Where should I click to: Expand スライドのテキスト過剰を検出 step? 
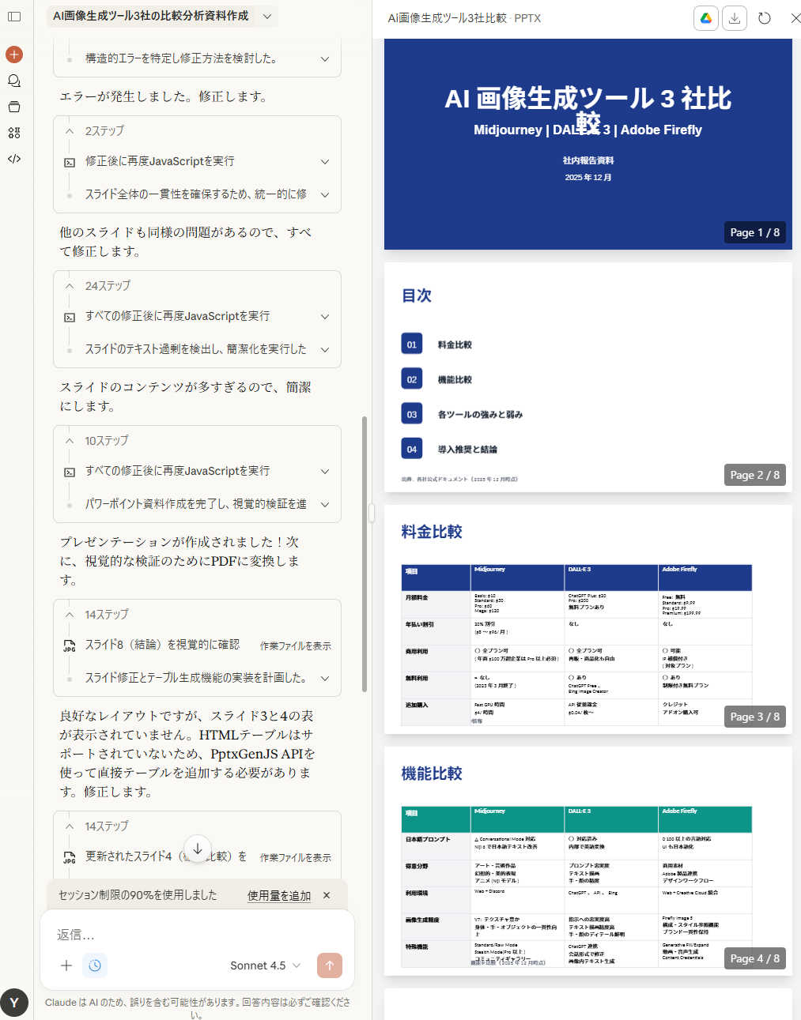point(325,350)
